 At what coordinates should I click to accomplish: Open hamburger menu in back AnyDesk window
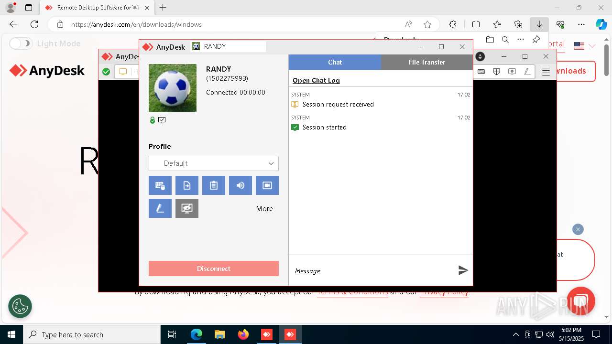[x=546, y=72]
